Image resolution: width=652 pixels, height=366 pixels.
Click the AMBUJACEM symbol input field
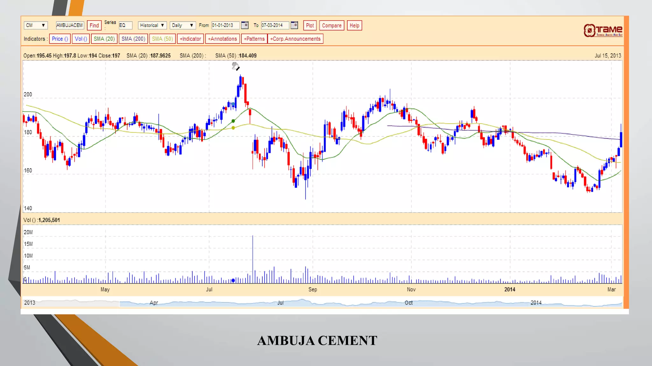click(70, 25)
